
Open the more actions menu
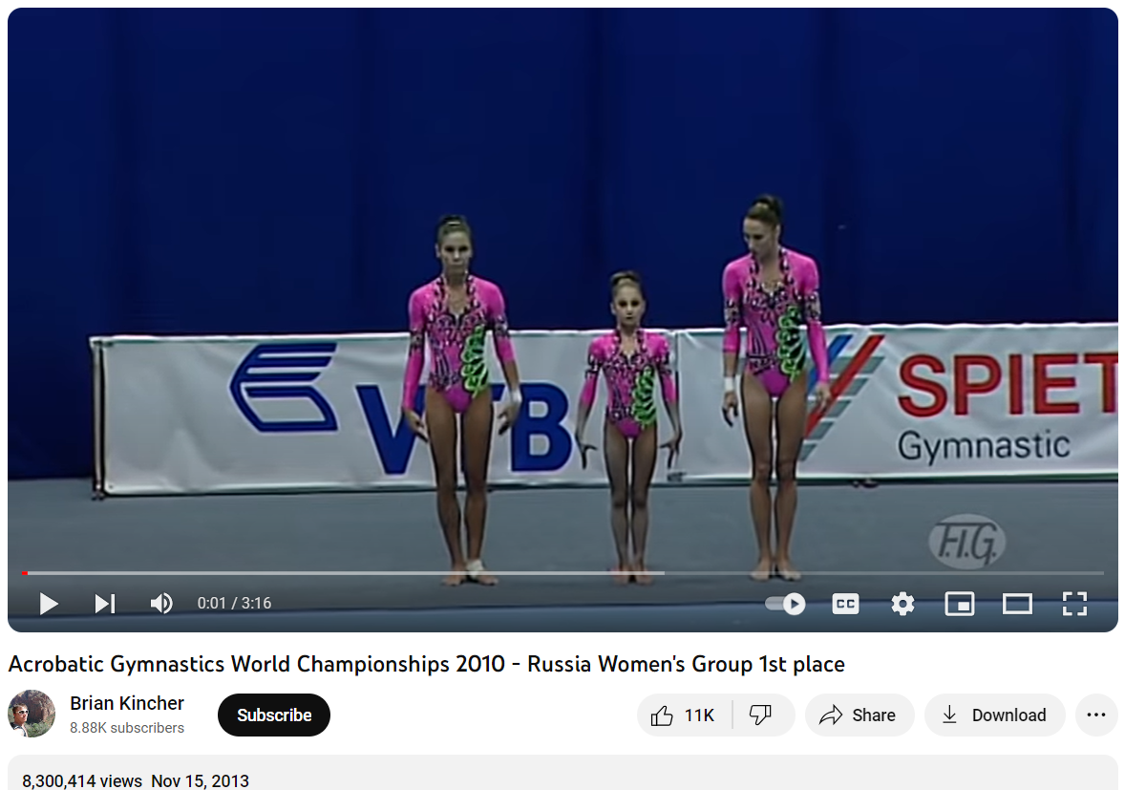coord(1095,715)
